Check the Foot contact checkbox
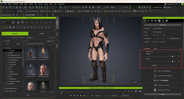This screenshot has width=184, height=99. [x=154, y=42]
